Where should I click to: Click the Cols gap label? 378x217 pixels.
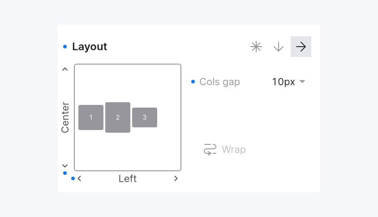[x=219, y=82]
